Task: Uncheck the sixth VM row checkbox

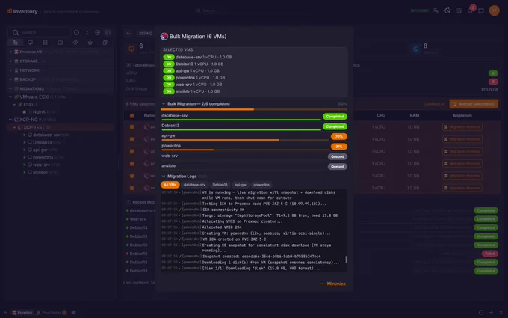Action: pyautogui.click(x=132, y=188)
